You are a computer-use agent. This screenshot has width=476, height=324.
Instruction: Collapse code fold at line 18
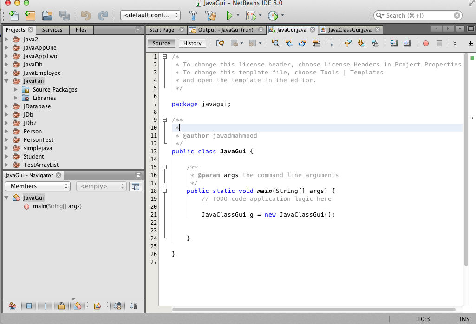[x=164, y=191]
